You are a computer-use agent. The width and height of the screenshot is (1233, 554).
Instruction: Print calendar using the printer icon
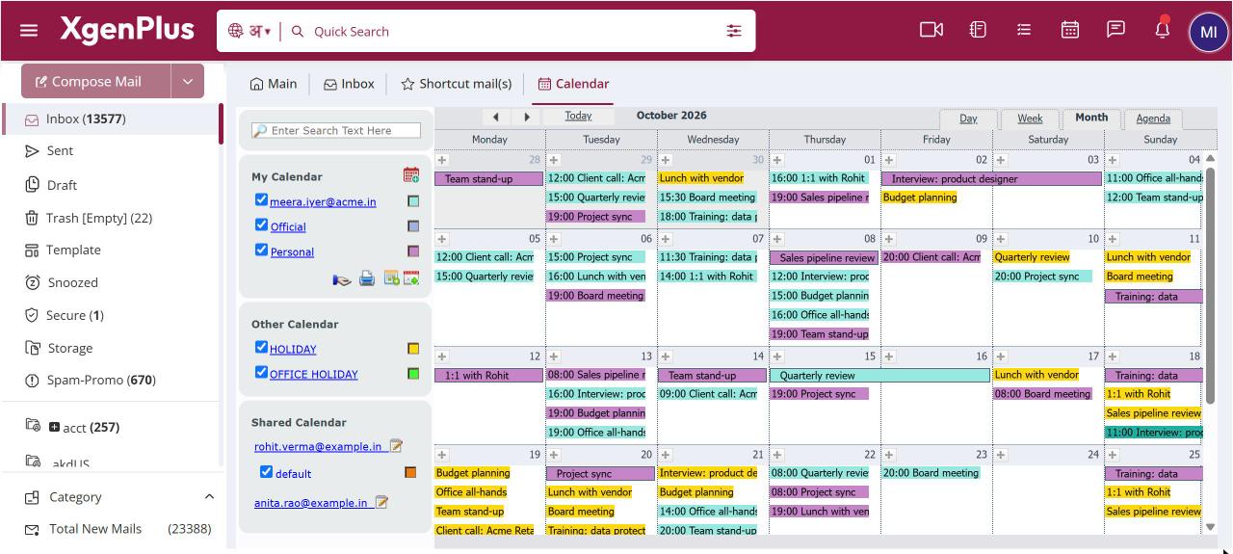367,278
